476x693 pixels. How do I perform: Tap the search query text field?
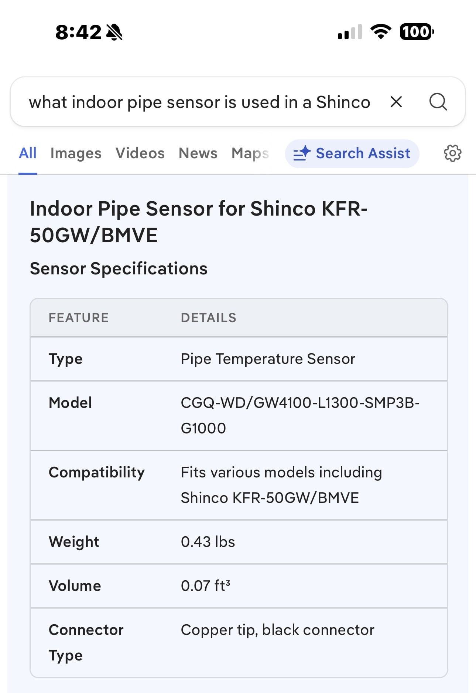coord(199,102)
